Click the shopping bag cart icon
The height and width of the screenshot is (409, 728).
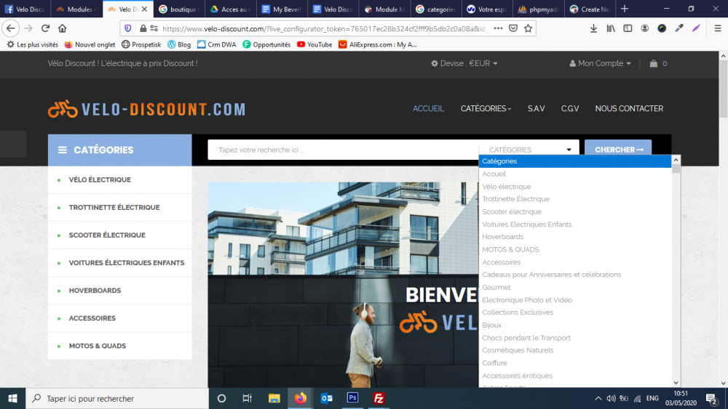pos(653,63)
